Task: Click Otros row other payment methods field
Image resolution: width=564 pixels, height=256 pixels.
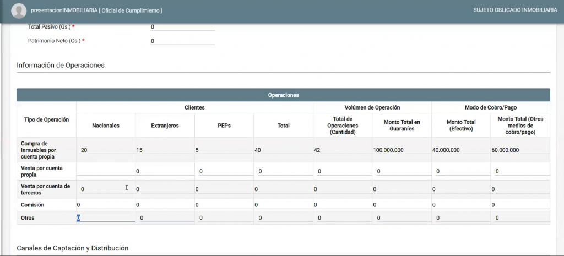Action: click(x=519, y=218)
